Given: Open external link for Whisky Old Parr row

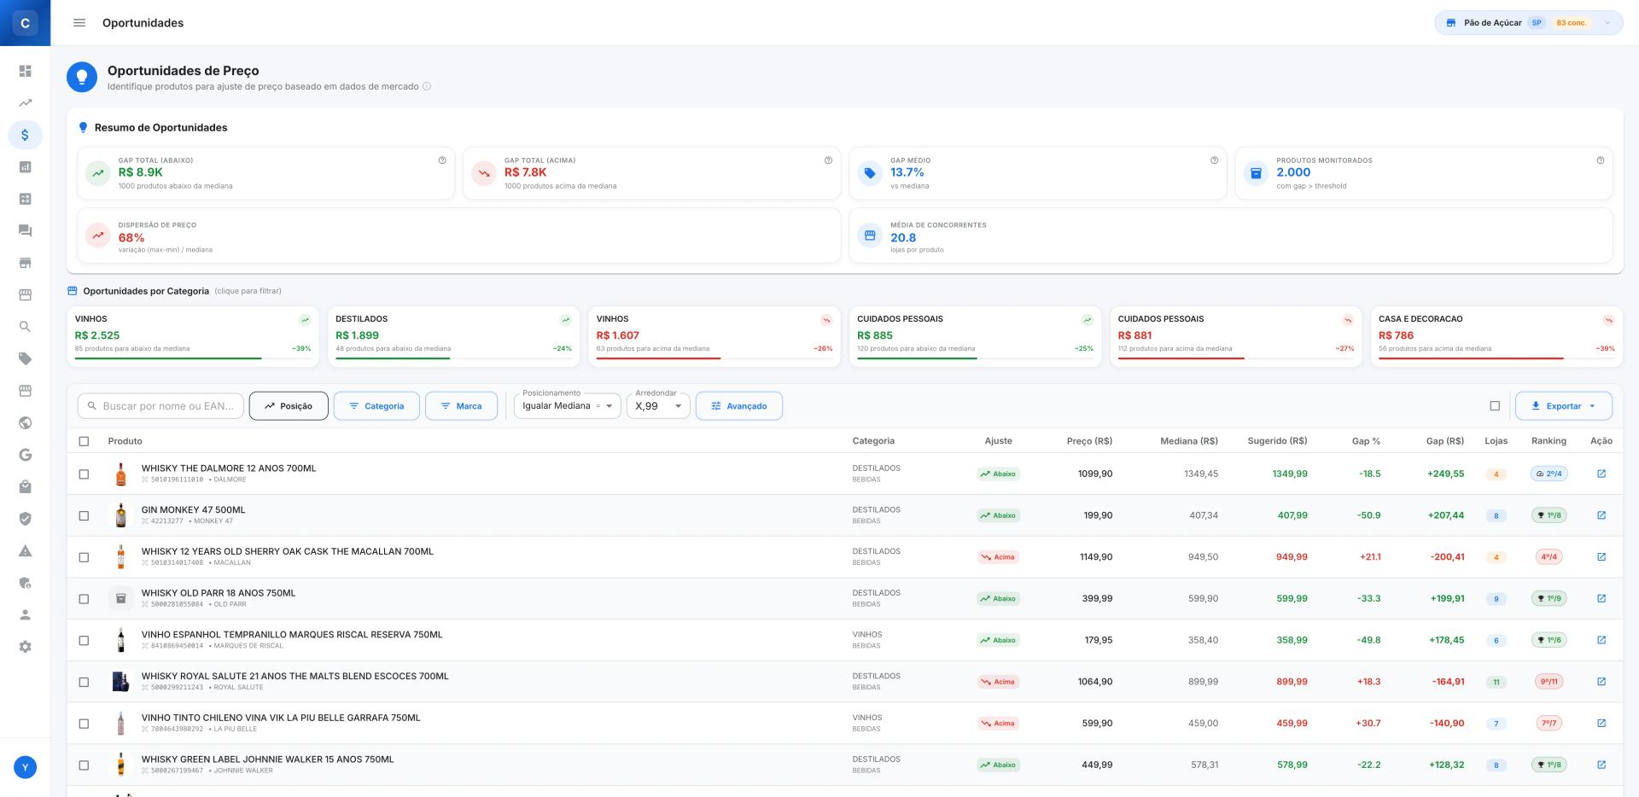Looking at the screenshot, I should [1601, 598].
